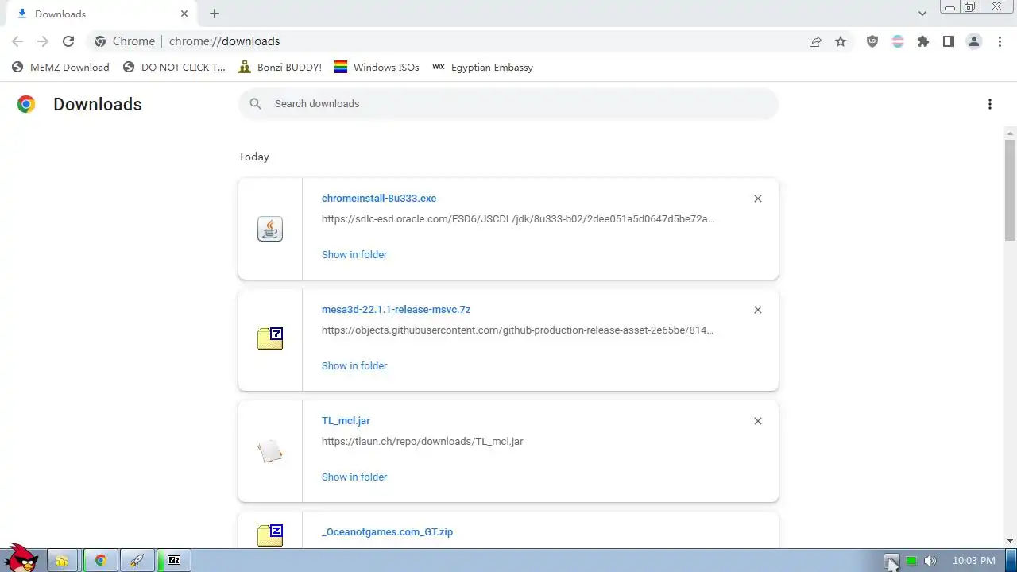The height and width of the screenshot is (572, 1017).
Task: Open the Angry Birds Start button
Action: point(21,558)
